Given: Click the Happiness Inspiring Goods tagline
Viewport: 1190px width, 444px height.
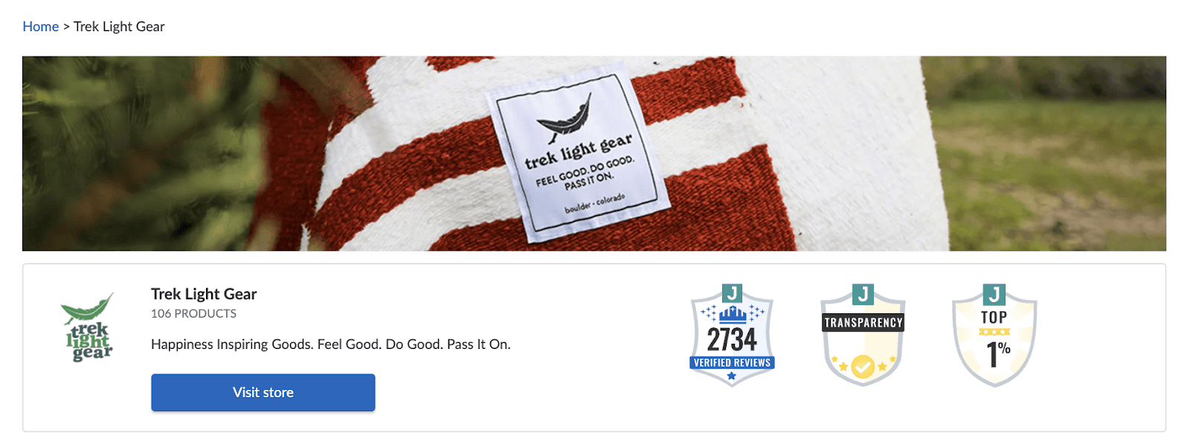Looking at the screenshot, I should [331, 345].
